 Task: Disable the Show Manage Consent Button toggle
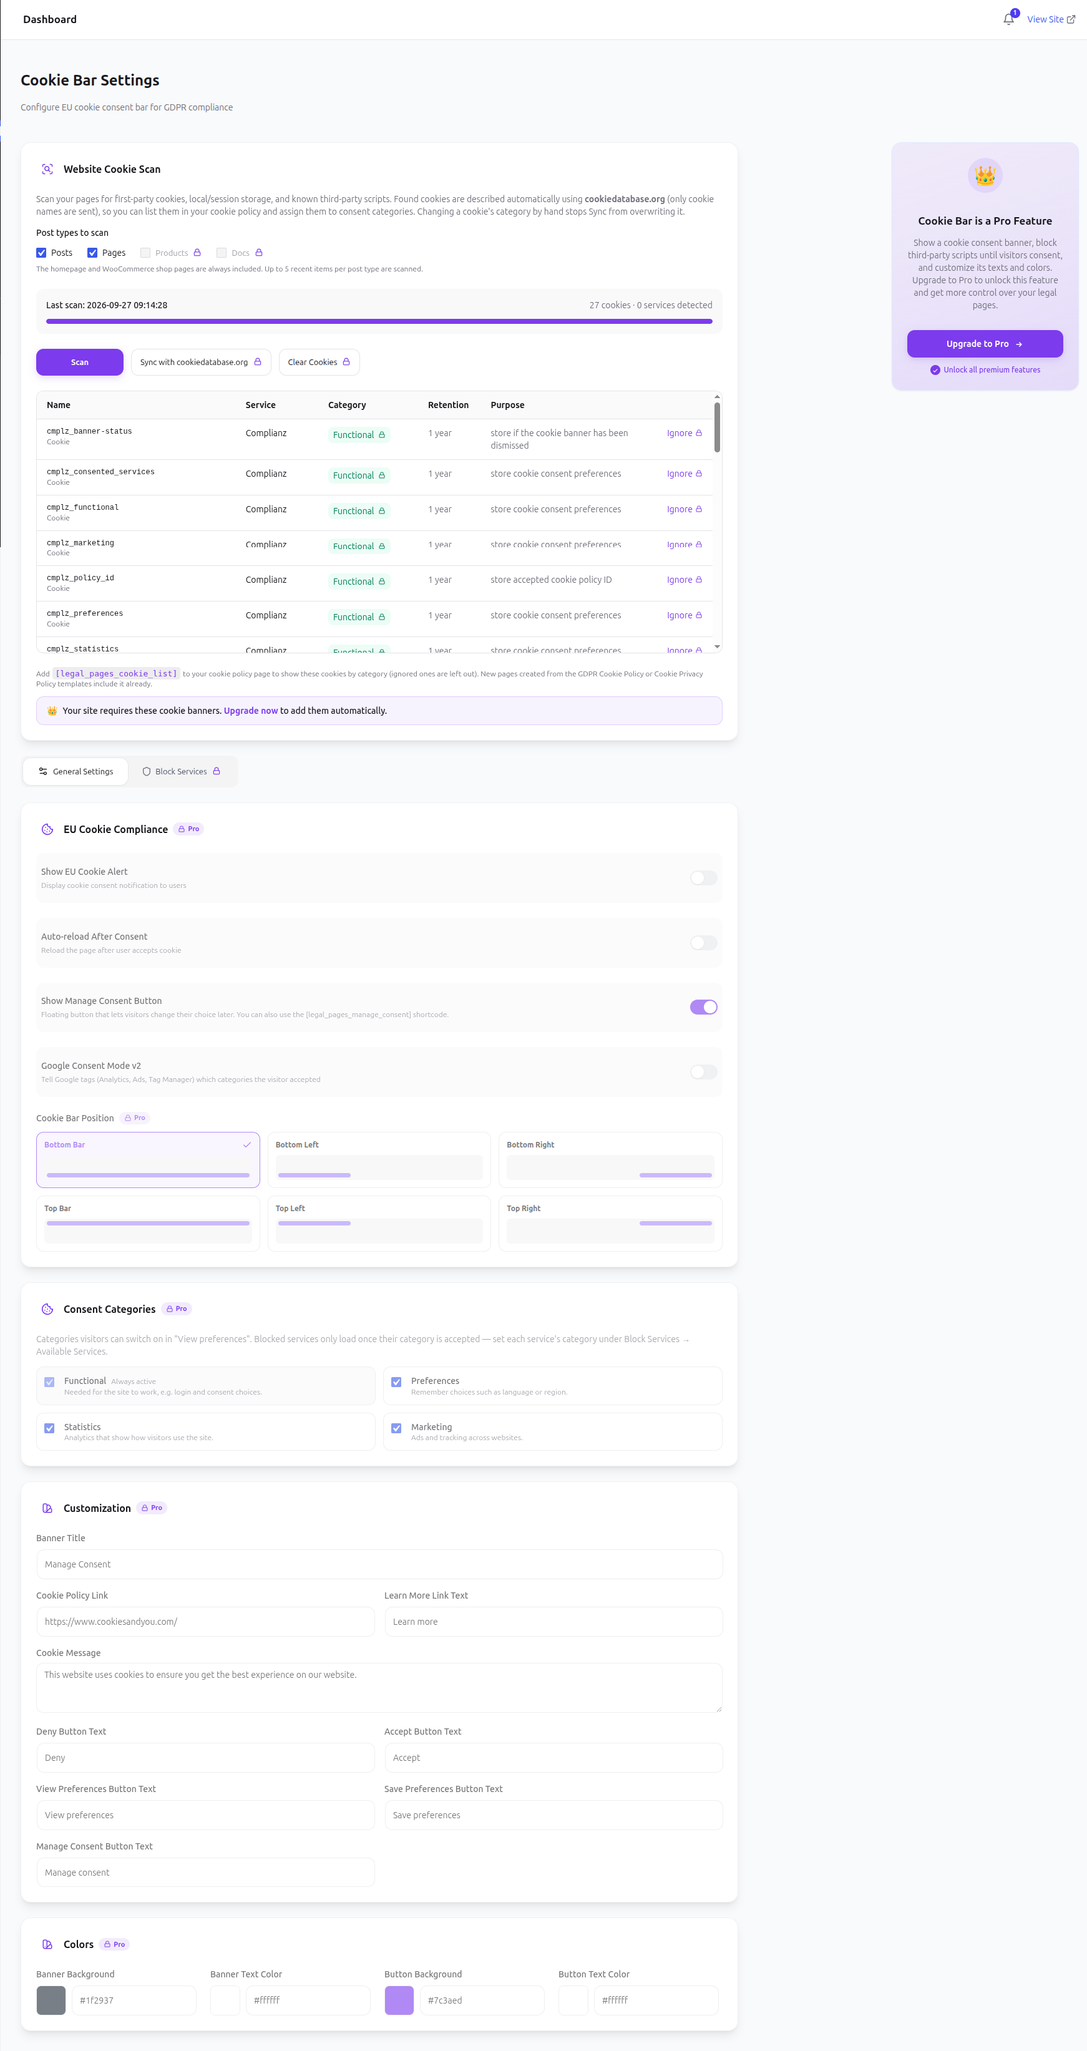(x=703, y=1007)
